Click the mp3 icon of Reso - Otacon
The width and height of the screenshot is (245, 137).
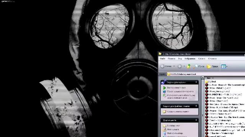207,101
